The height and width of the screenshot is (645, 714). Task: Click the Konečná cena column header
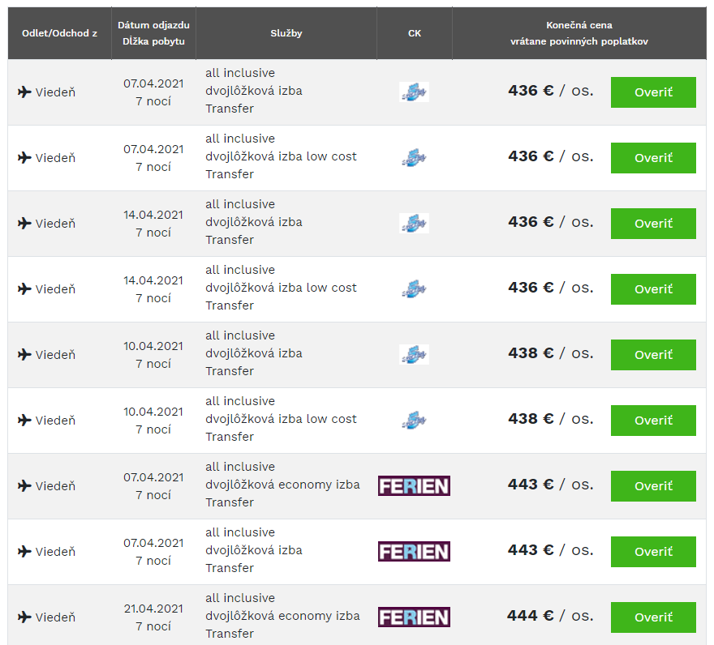coord(579,33)
